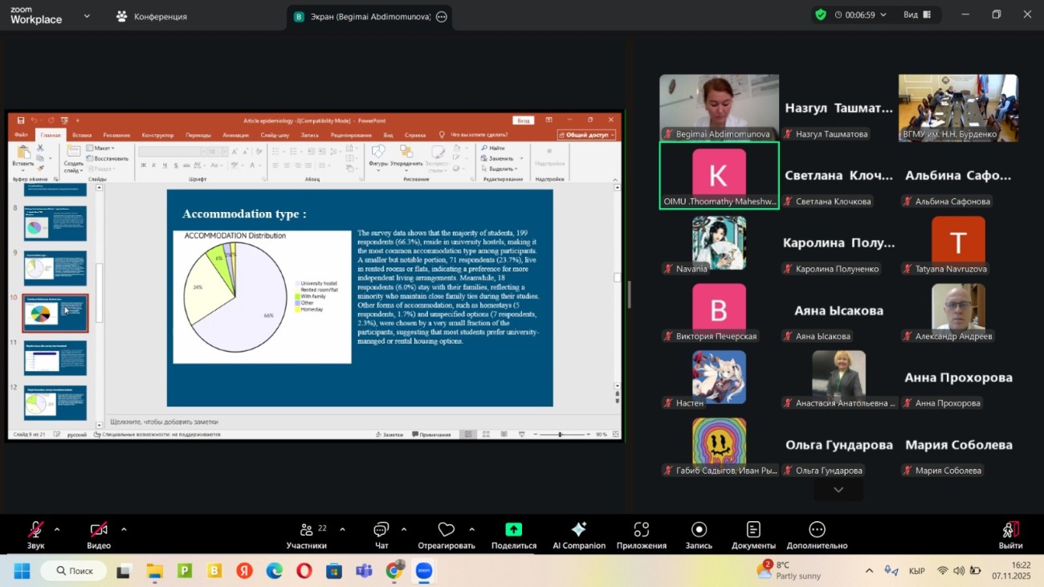The height and width of the screenshot is (587, 1044).
Task: Open the Chat panel
Action: 381,530
